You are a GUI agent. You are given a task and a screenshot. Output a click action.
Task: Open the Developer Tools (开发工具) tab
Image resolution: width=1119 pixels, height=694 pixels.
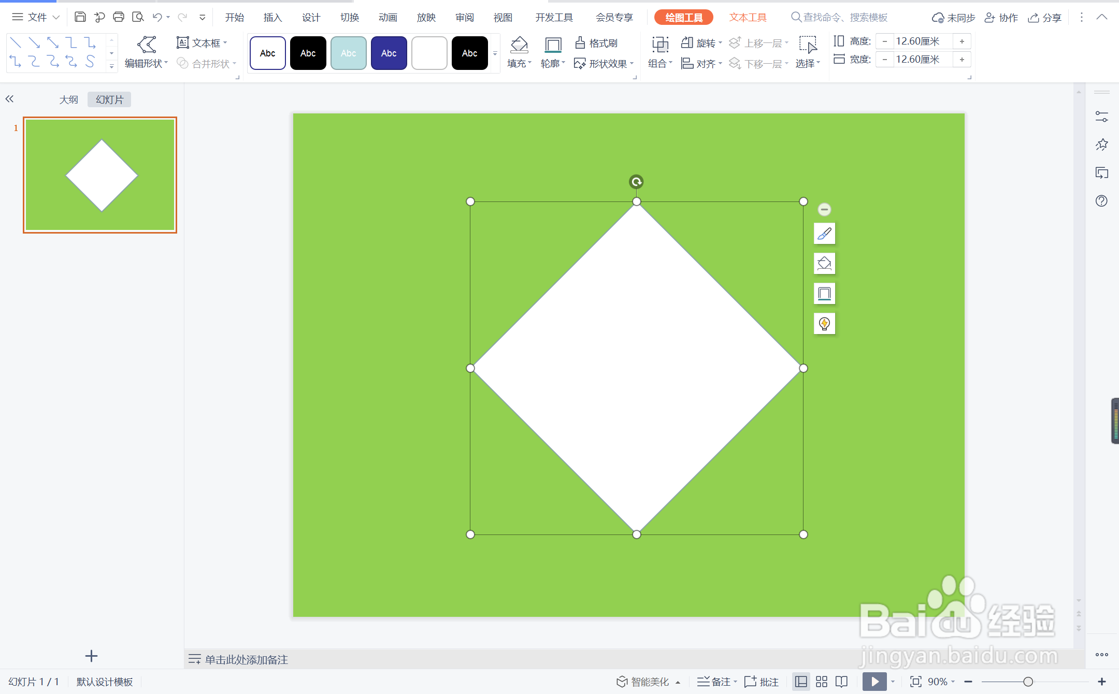554,18
